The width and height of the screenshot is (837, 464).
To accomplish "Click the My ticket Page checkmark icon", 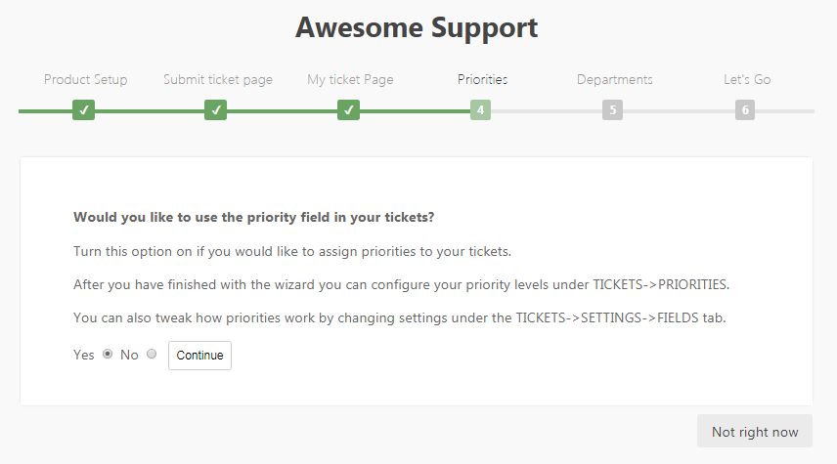I will [349, 110].
